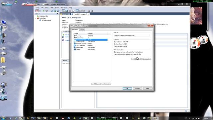Viewport: 213px width, 120px height.
Task: Select the Hard Disk (SCSI) device row
Action: pyautogui.click(x=91, y=40)
